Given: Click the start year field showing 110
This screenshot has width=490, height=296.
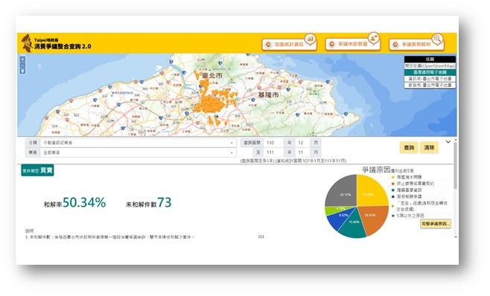Looking at the screenshot, I should coord(274,143).
